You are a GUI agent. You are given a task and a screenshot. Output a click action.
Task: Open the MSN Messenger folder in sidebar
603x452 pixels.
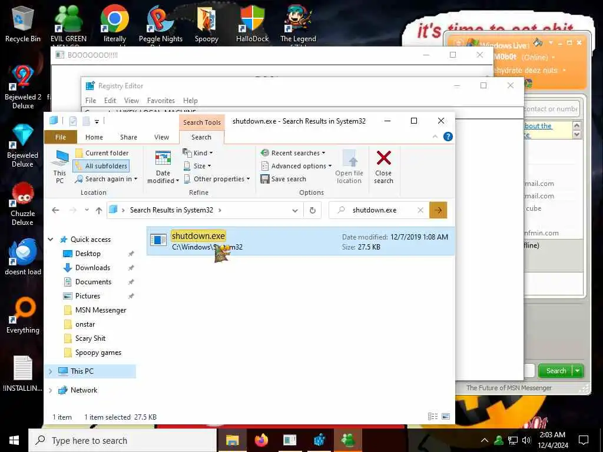coord(101,310)
